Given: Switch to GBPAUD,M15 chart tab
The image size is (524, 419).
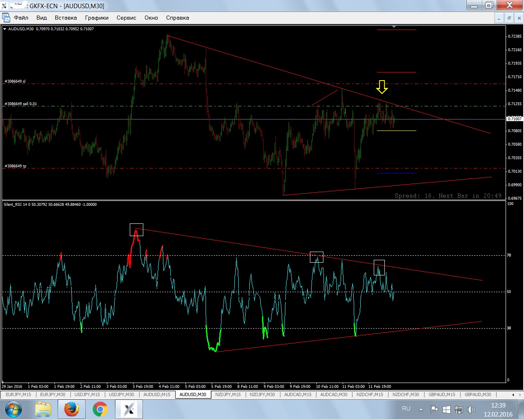Looking at the screenshot, I should tap(442, 394).
